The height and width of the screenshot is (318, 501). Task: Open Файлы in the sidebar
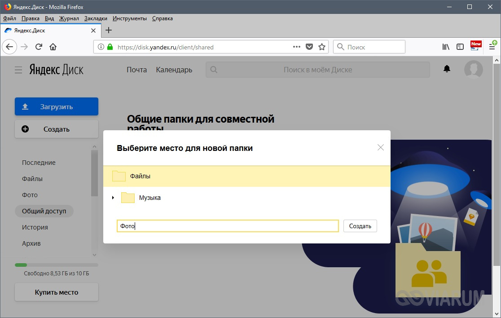coord(32,179)
